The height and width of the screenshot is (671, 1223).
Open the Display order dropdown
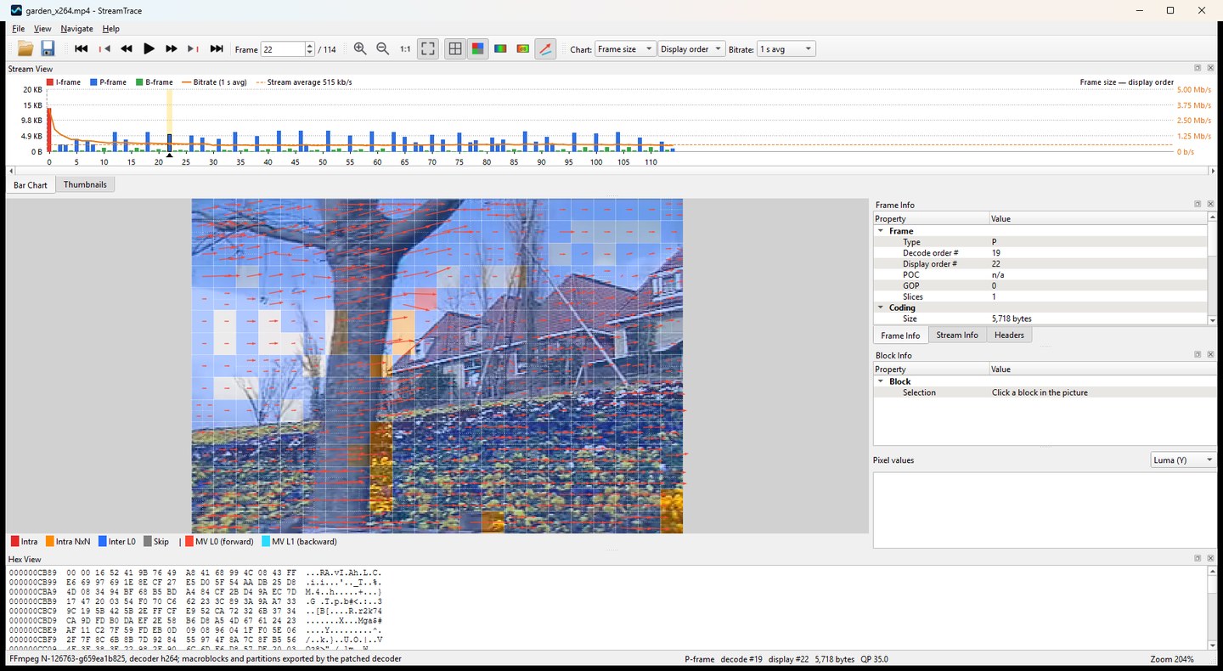[692, 49]
